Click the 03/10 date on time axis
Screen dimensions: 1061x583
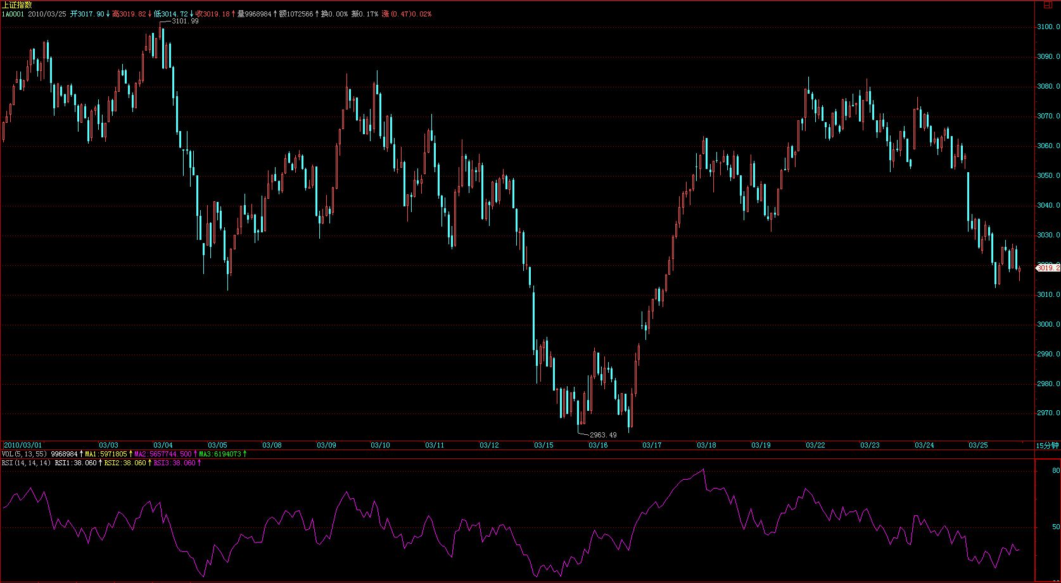tap(381, 445)
